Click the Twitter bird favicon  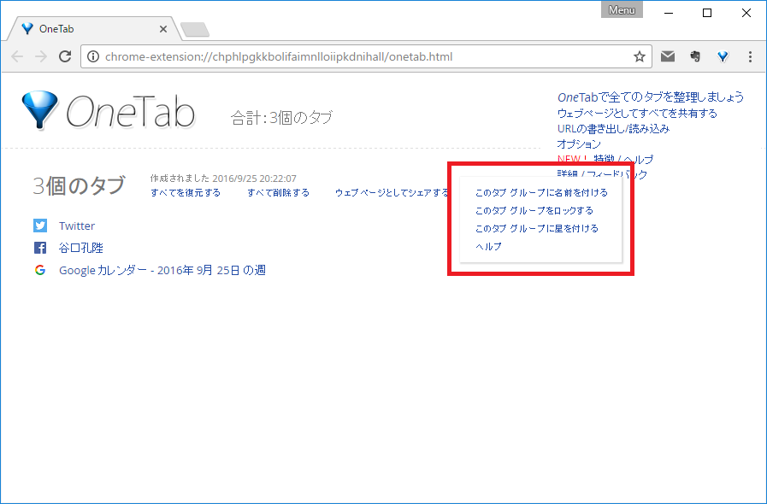(40, 226)
